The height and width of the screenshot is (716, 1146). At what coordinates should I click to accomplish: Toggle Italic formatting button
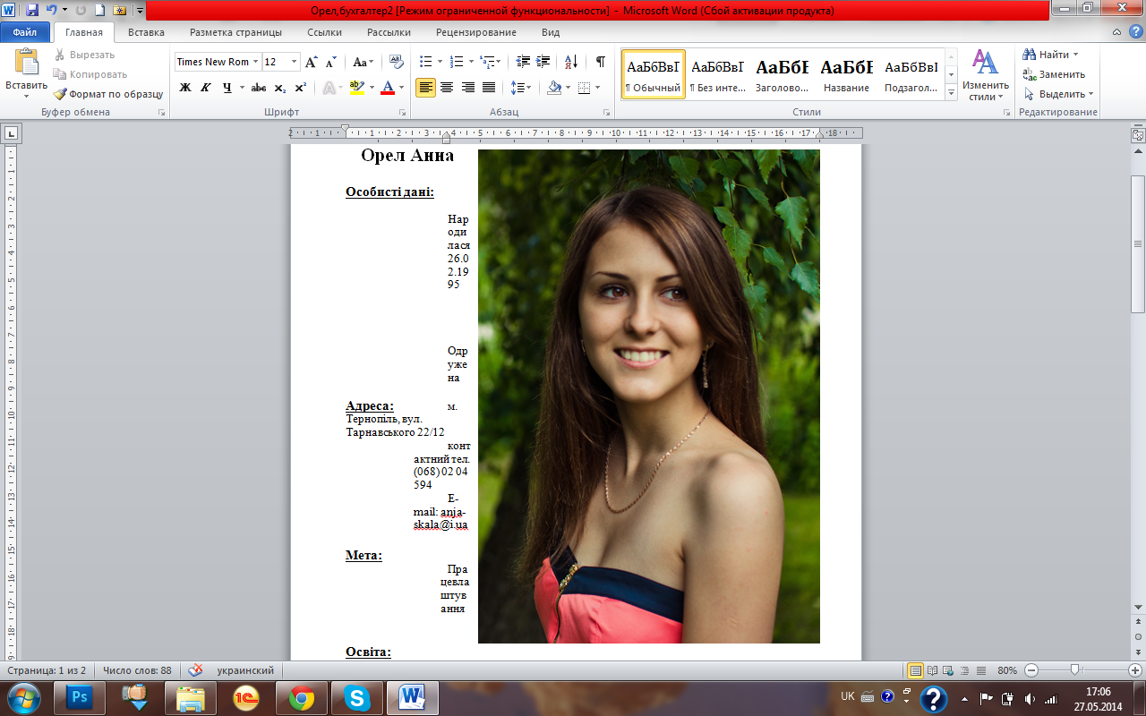coord(206,88)
